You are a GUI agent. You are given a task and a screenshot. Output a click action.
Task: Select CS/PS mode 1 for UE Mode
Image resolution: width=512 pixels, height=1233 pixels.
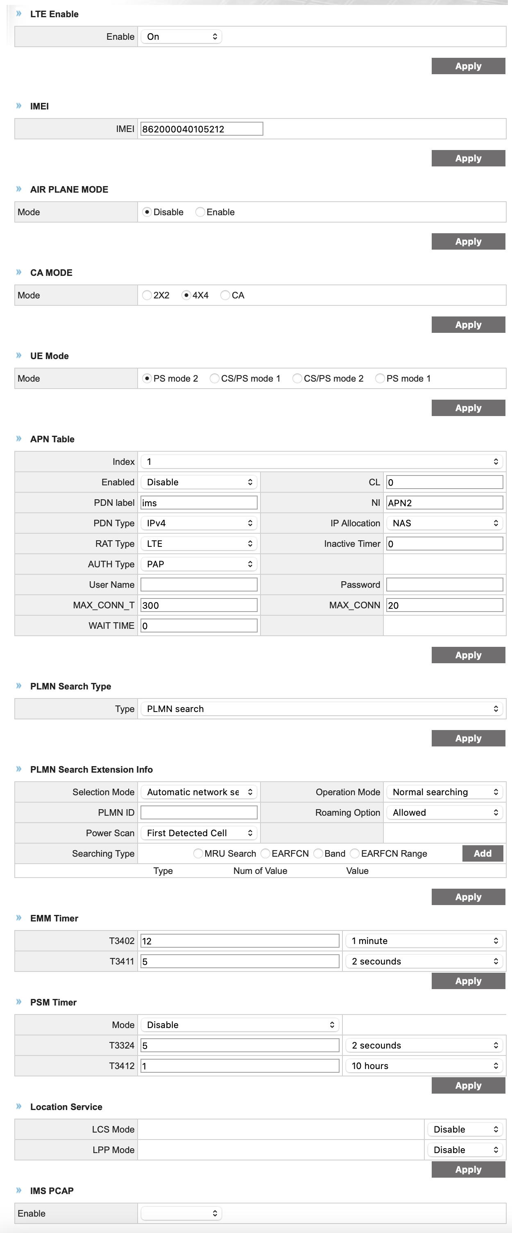(x=214, y=379)
